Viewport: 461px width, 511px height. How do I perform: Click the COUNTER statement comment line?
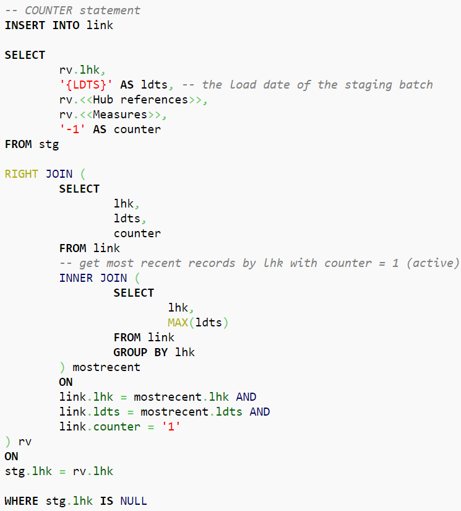(x=72, y=11)
